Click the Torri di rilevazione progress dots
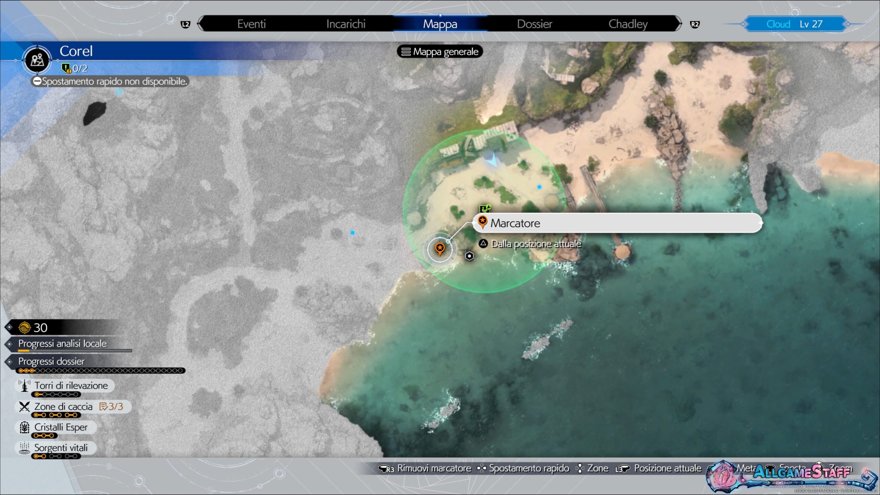This screenshot has height=495, width=880. tap(56, 394)
